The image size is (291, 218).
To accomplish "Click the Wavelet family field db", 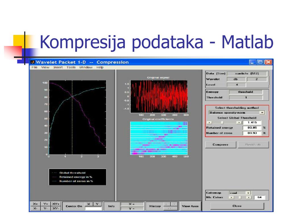I will coord(236,79).
